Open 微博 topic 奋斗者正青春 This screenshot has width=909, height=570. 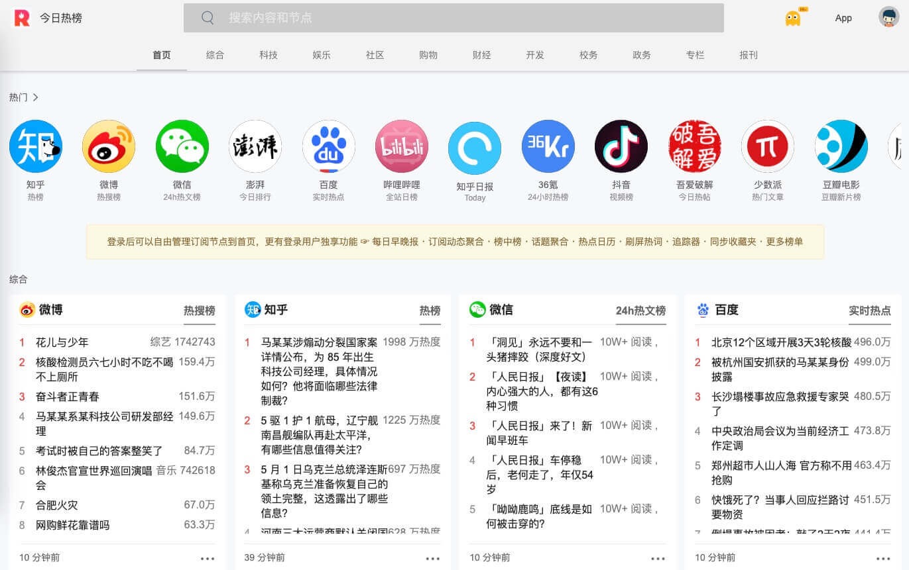tap(68, 397)
